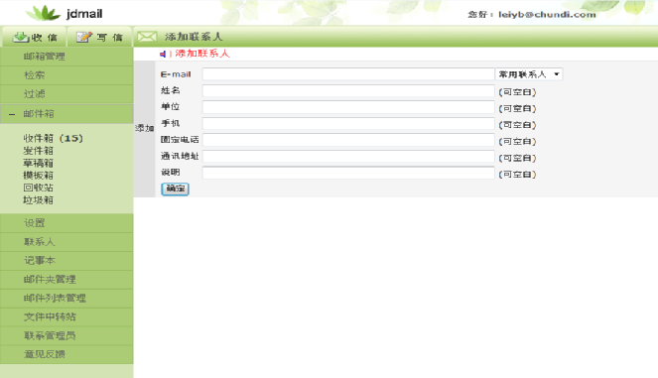Click the compose pencil icon beside 写信
This screenshot has width=658, height=378.
click(84, 37)
